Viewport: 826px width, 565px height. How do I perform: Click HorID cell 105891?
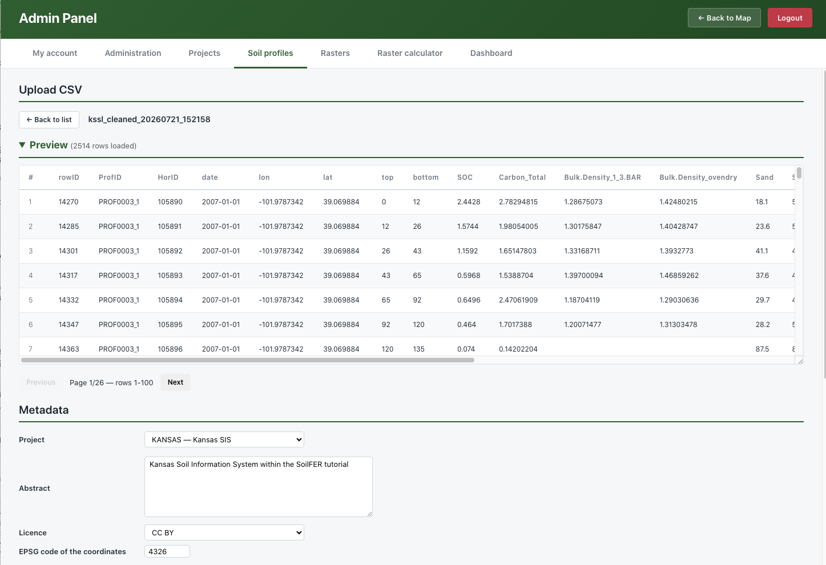(x=170, y=227)
